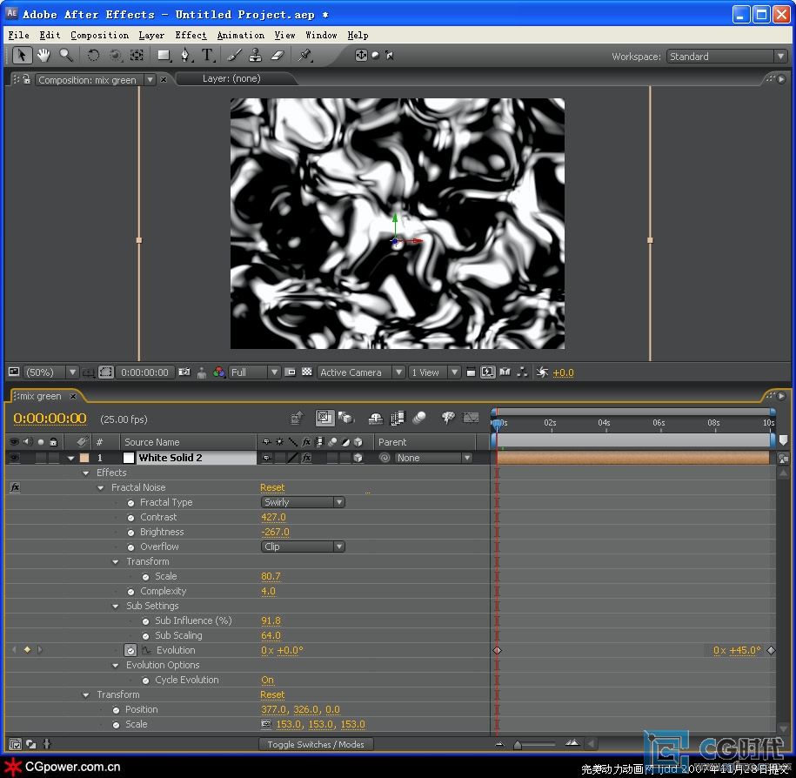Viewport: 796px width, 778px height.
Task: Select the Eraser tool
Action: tap(278, 56)
